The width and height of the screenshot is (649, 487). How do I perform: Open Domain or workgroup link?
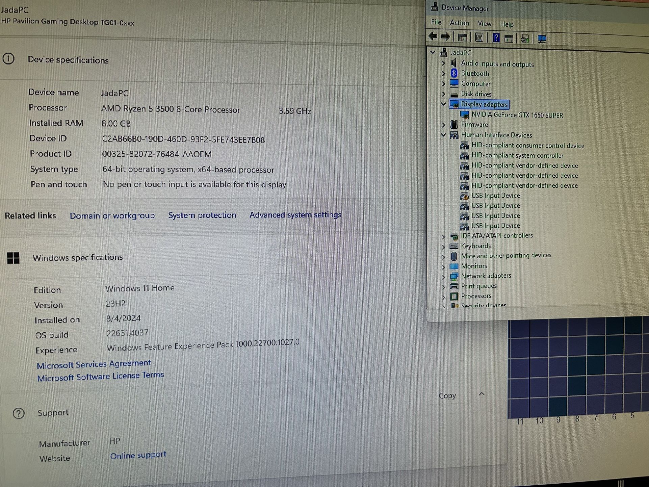(x=112, y=215)
